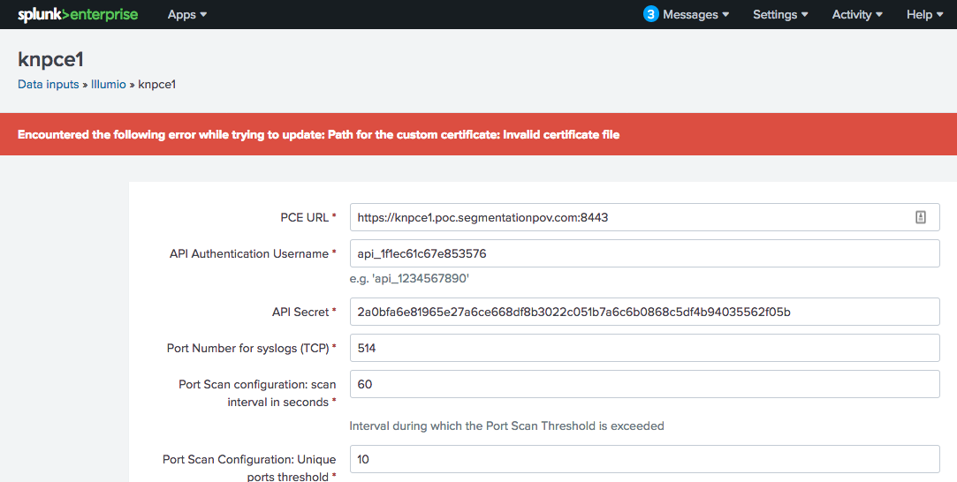Click the API Secret label
The image size is (957, 482).
304,312
